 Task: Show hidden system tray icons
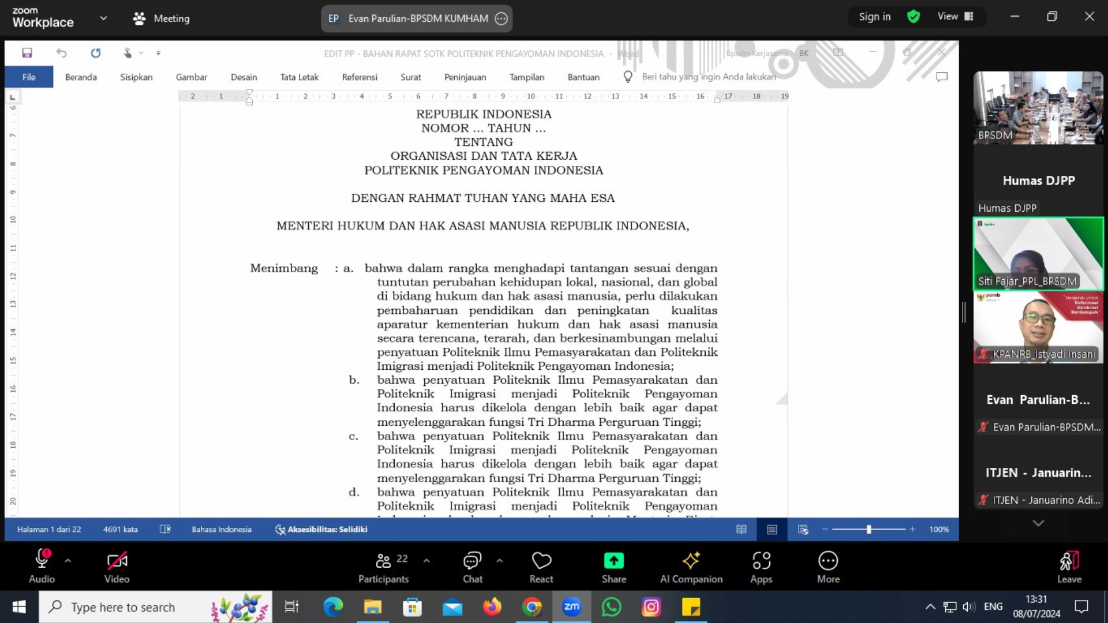click(x=930, y=607)
